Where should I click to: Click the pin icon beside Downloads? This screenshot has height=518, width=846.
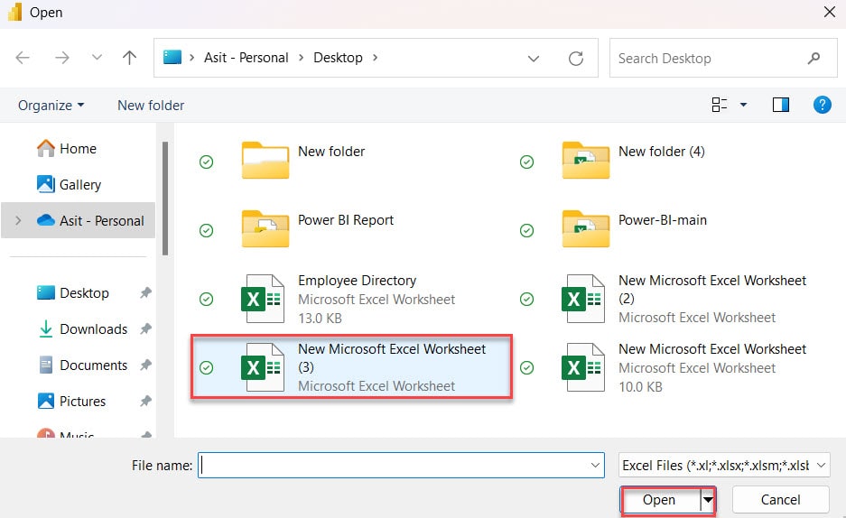(145, 328)
